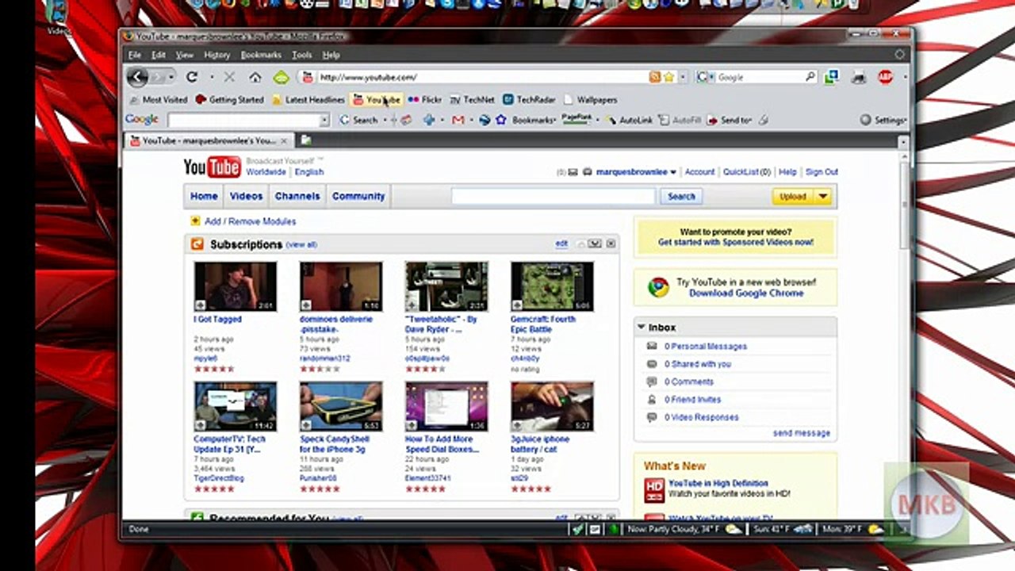Open the Google Toolbar search box dropdown

coord(324,120)
